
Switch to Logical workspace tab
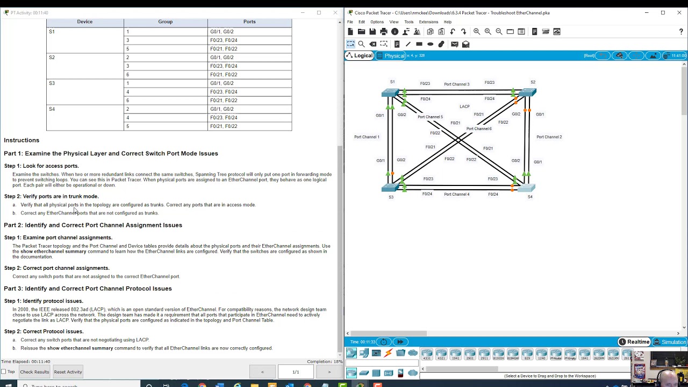tap(360, 55)
